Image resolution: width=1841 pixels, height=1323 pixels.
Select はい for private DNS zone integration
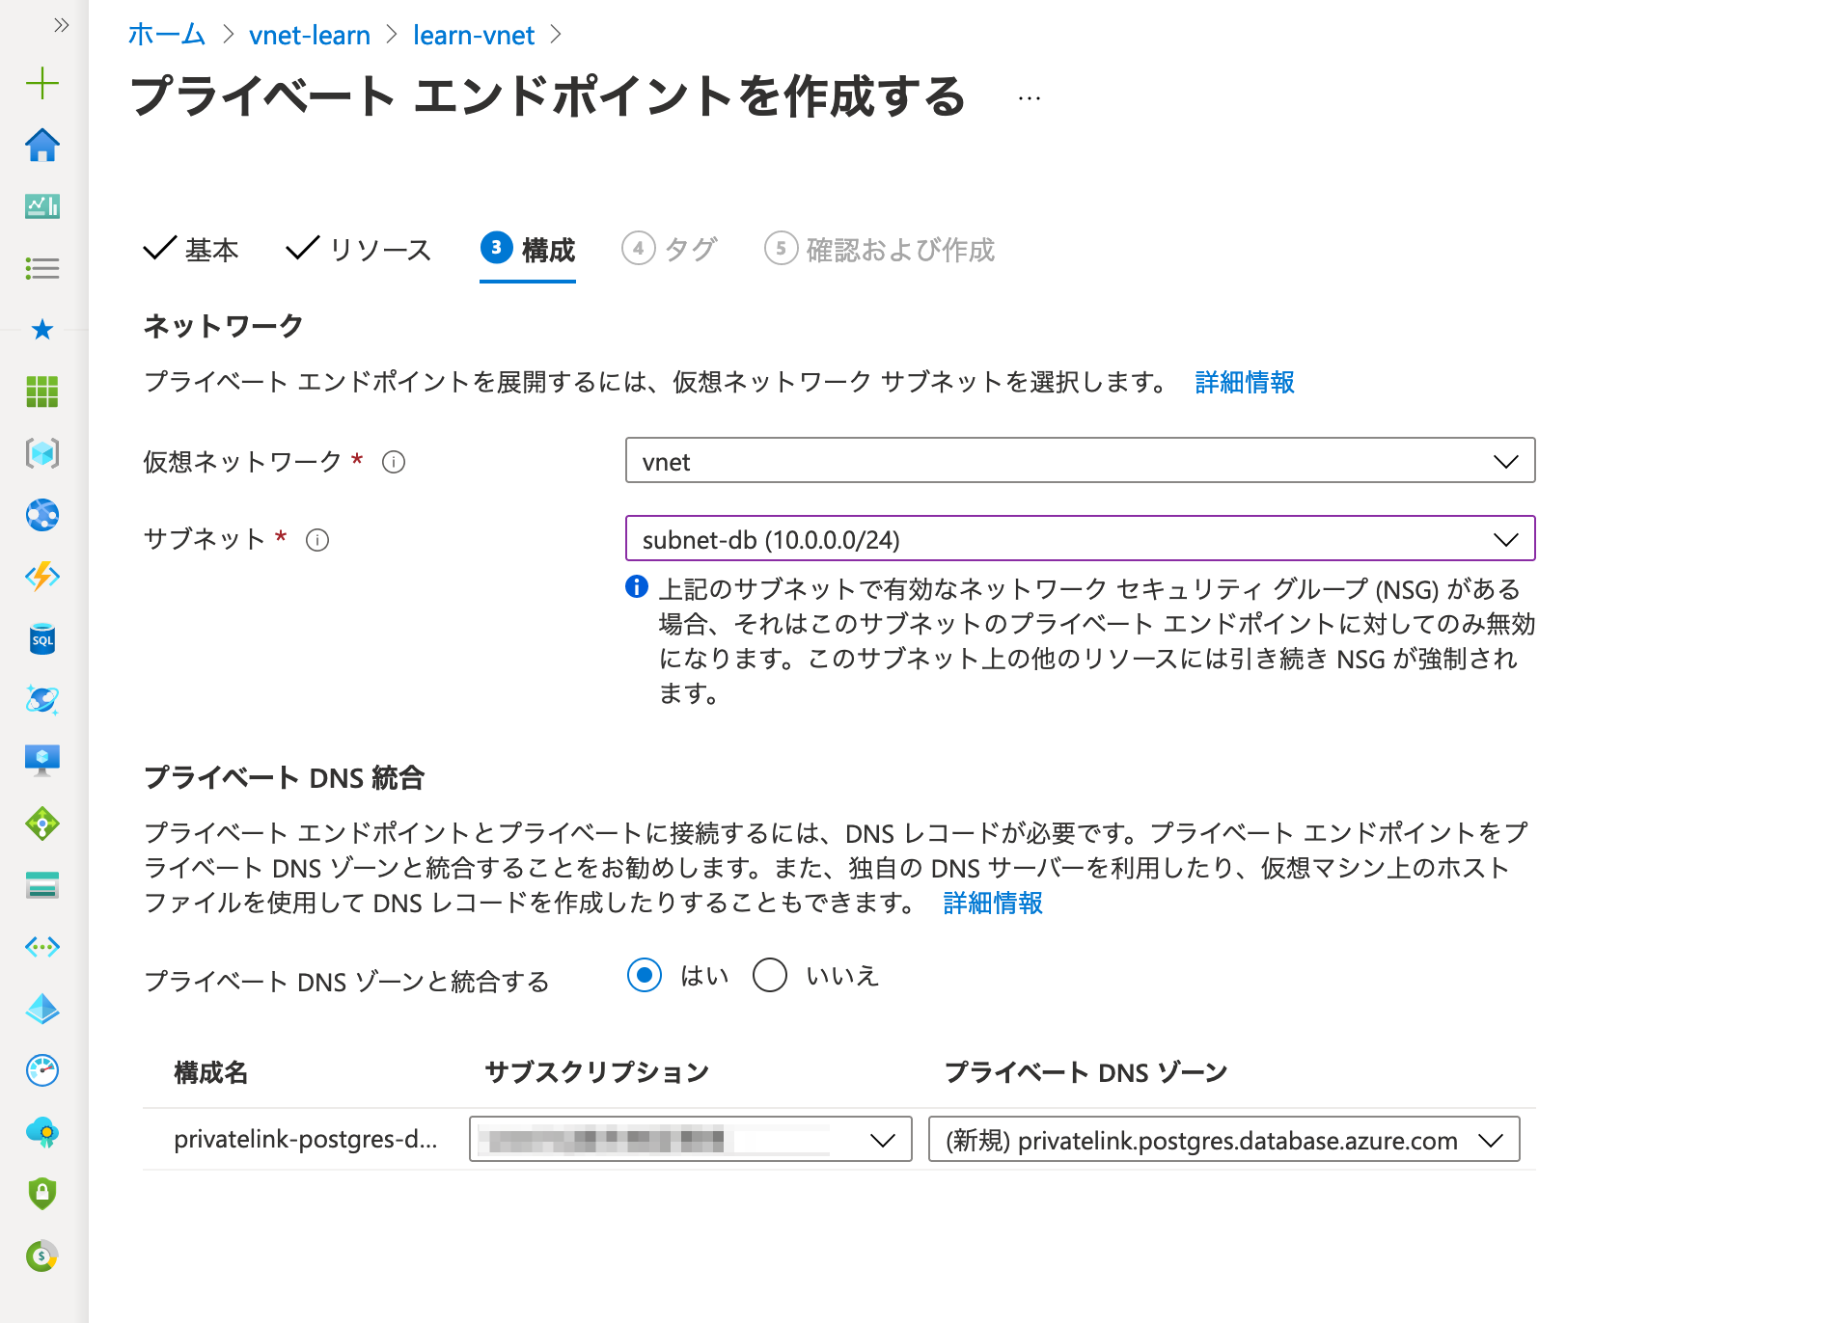pyautogui.click(x=645, y=976)
